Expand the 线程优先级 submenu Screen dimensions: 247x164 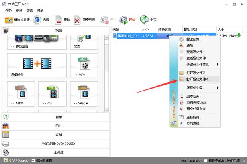[x=198, y=87]
